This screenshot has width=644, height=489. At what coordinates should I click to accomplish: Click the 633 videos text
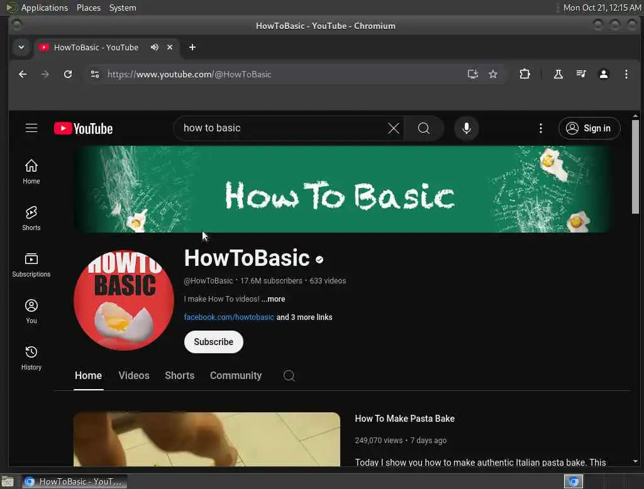(328, 281)
